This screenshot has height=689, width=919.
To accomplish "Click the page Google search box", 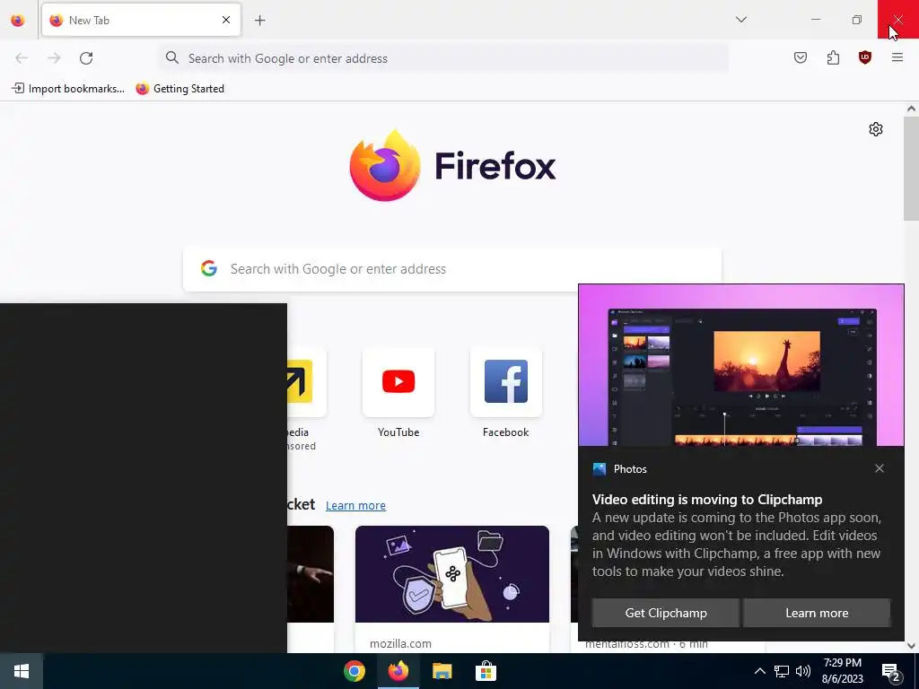I will (452, 269).
